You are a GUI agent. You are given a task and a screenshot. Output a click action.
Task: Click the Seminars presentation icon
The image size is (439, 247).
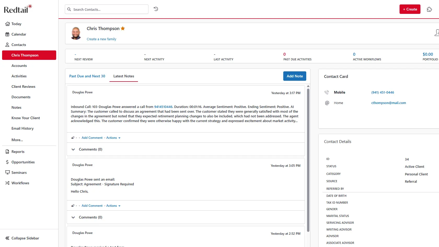pyautogui.click(x=7, y=173)
